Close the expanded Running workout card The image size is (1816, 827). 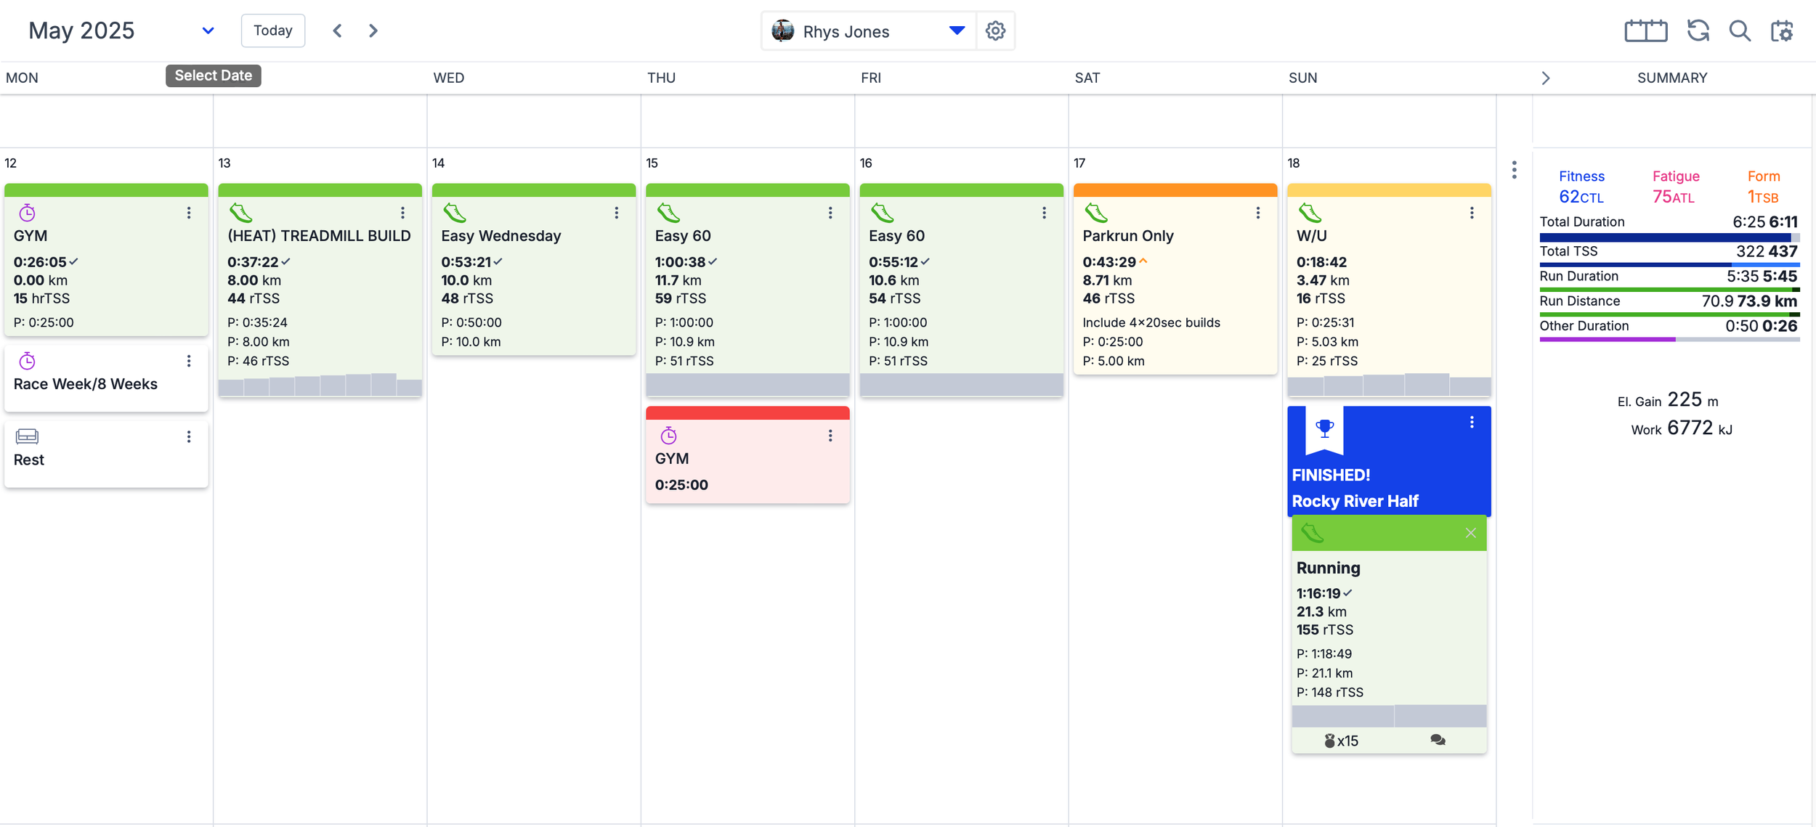pyautogui.click(x=1470, y=533)
